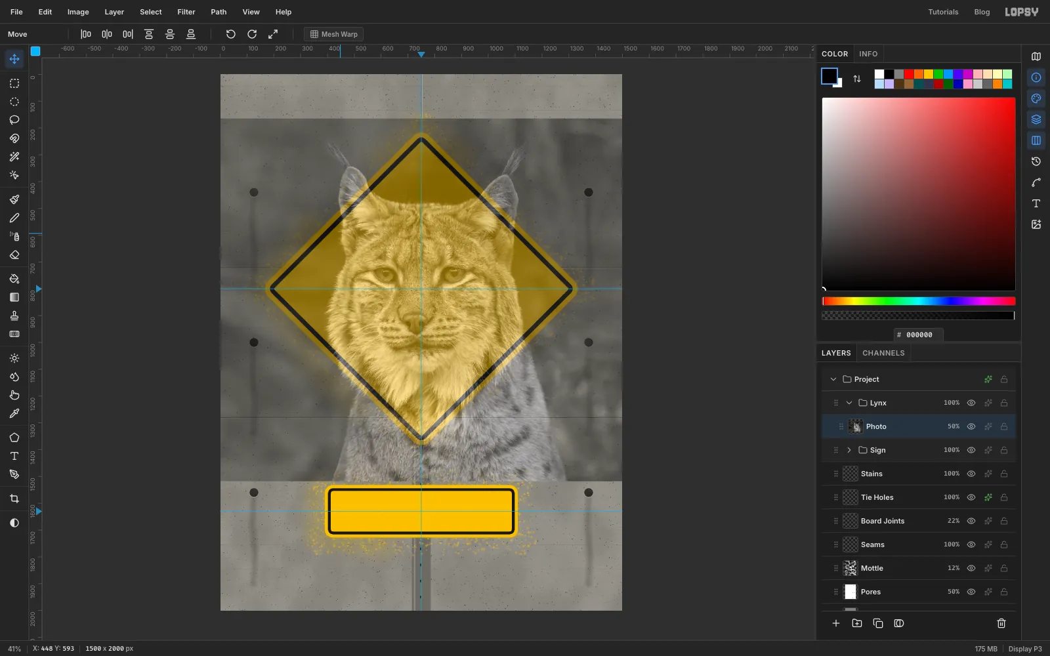Image resolution: width=1050 pixels, height=656 pixels.
Task: Toggle visibility of Tie Holes layer
Action: (971, 497)
